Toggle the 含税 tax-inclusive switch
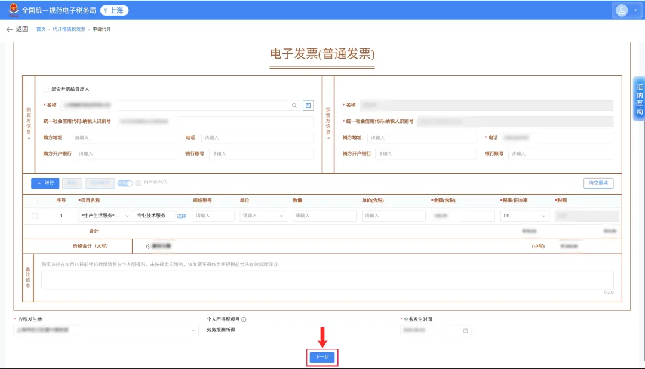645x369 pixels. [125, 183]
